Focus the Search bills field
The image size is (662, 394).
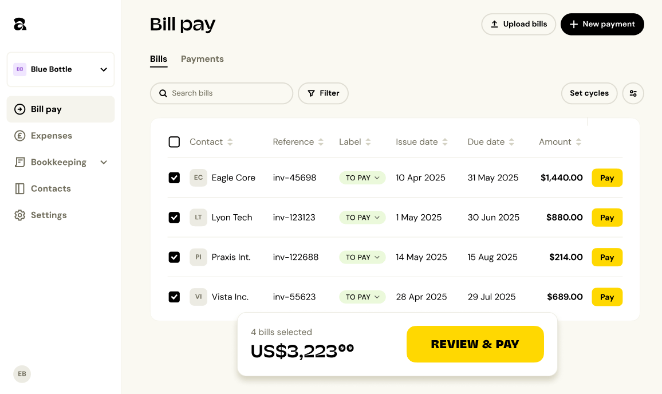[222, 93]
